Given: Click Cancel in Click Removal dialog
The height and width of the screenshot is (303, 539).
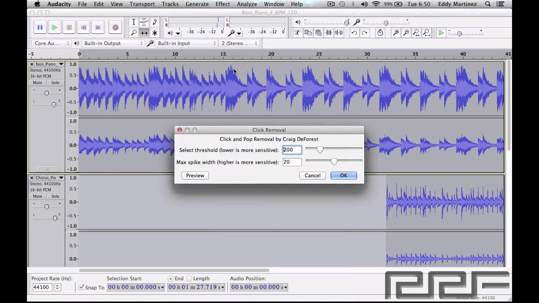Looking at the screenshot, I should pos(312,175).
